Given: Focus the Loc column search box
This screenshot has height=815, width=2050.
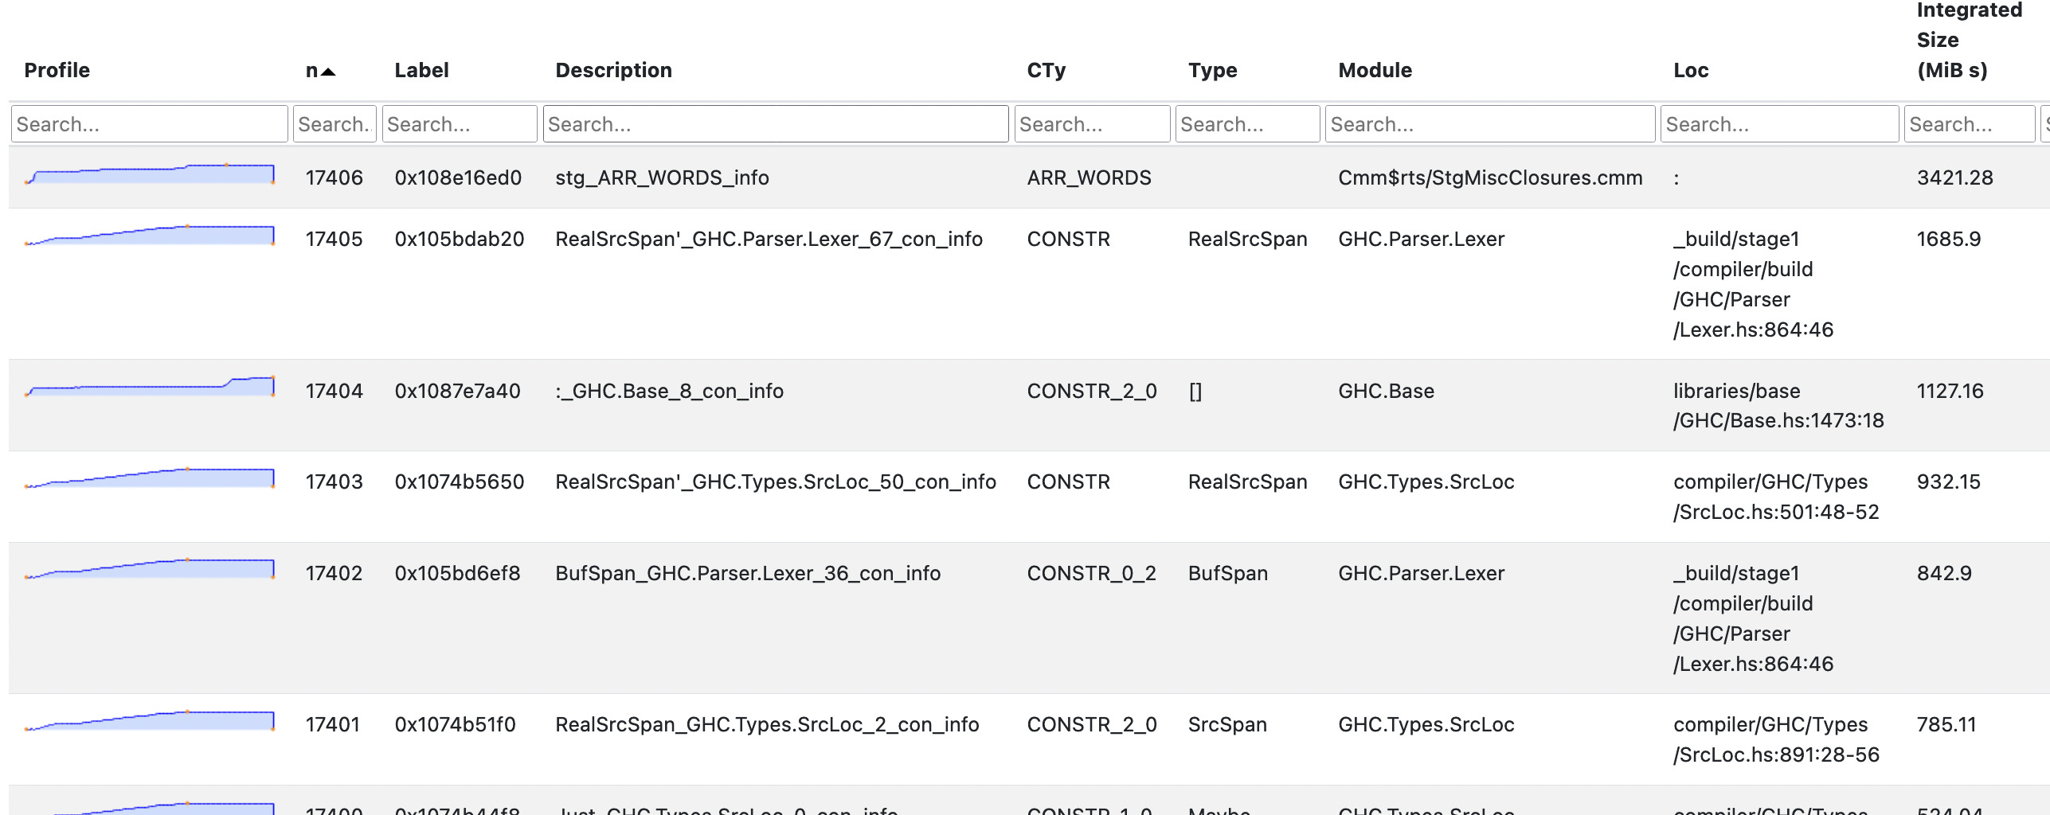Looking at the screenshot, I should (x=1778, y=124).
